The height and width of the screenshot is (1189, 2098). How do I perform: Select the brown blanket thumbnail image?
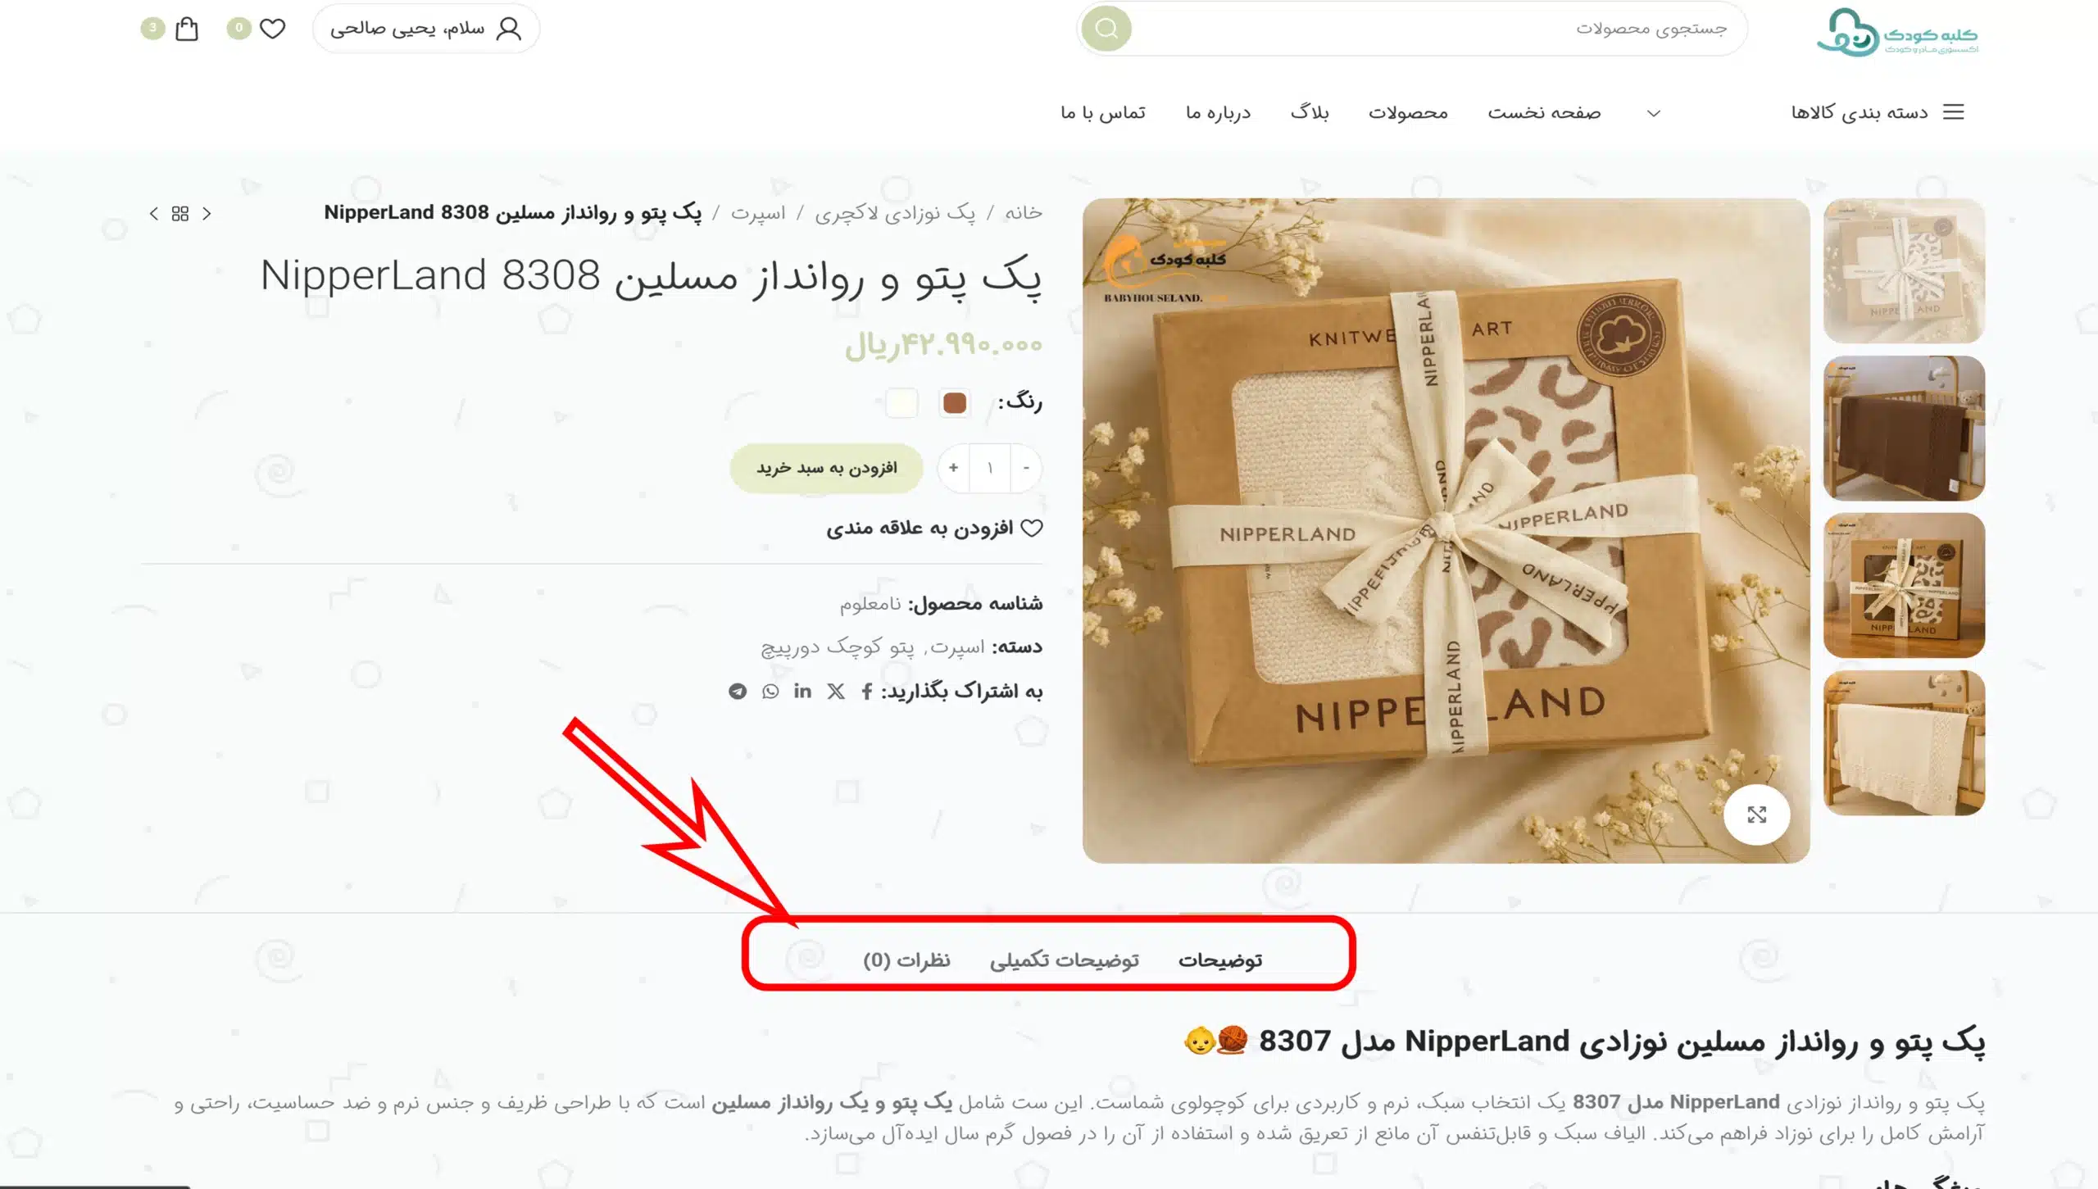pos(1904,428)
